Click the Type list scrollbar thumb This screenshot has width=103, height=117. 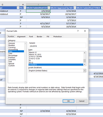tap(84, 61)
